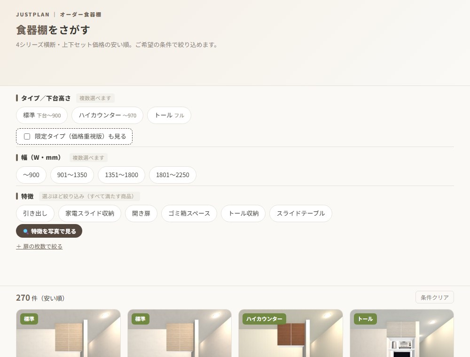Select width range 901〜1350
This screenshot has width=470, height=357.
(72, 175)
